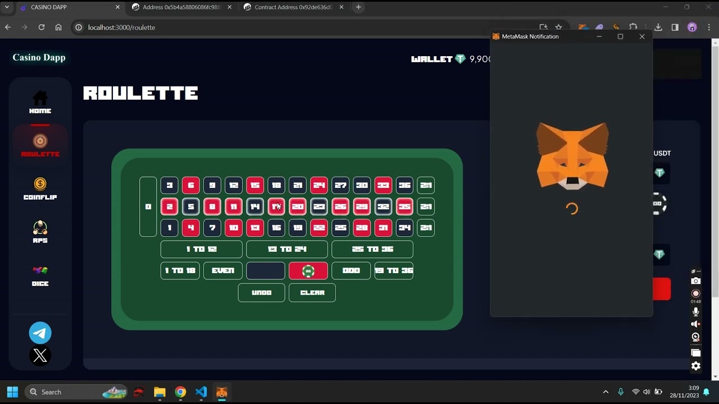Open the Windows Start menu

pyautogui.click(x=12, y=392)
